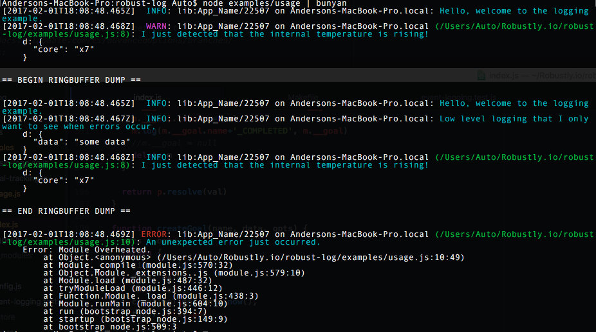This screenshot has height=332, width=596.
Task: Click stack line 'at startup (bootstrap_node.js:149:9)'
Action: click(136, 319)
